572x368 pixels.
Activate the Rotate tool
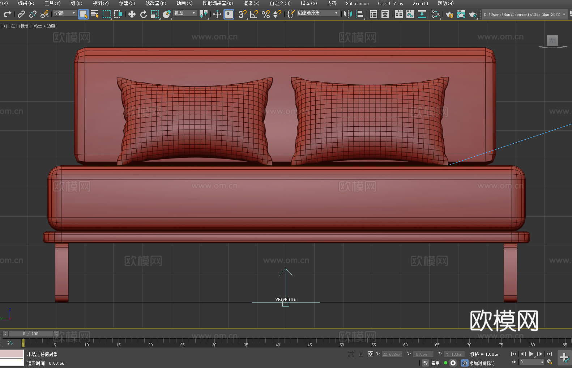pos(143,14)
